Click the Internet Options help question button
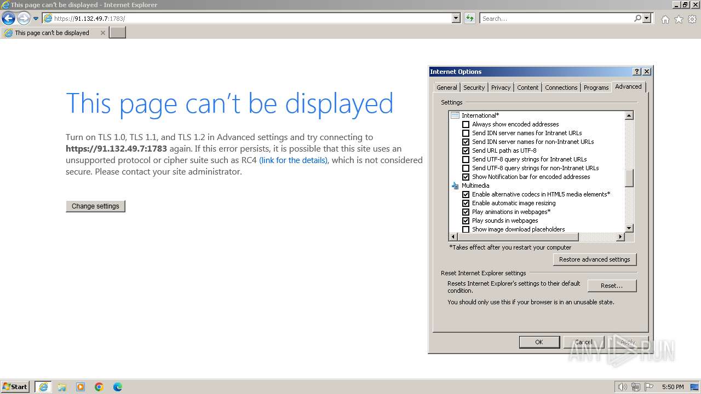 [637, 72]
